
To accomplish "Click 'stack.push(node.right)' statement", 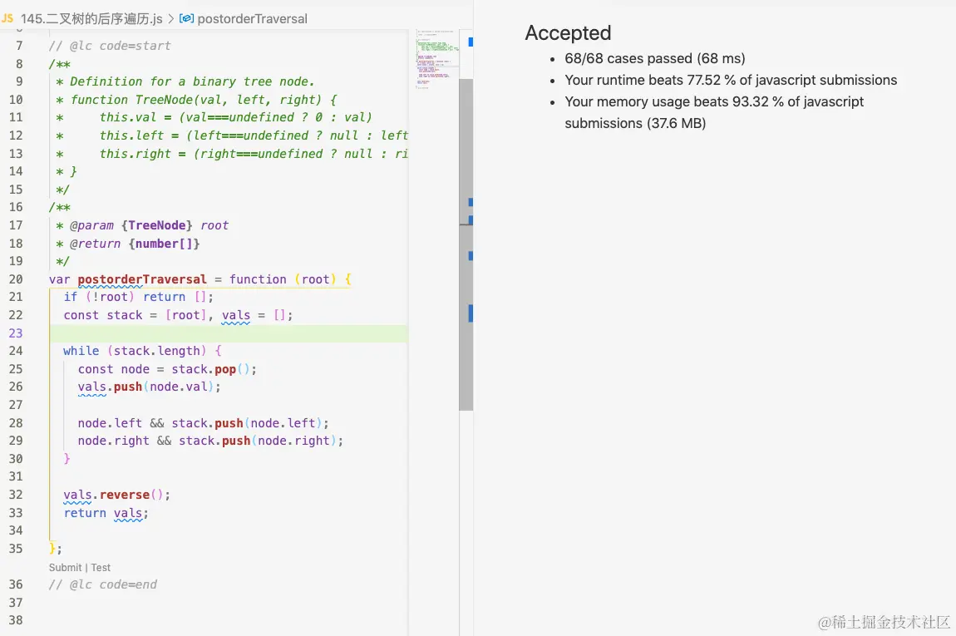I will point(261,441).
